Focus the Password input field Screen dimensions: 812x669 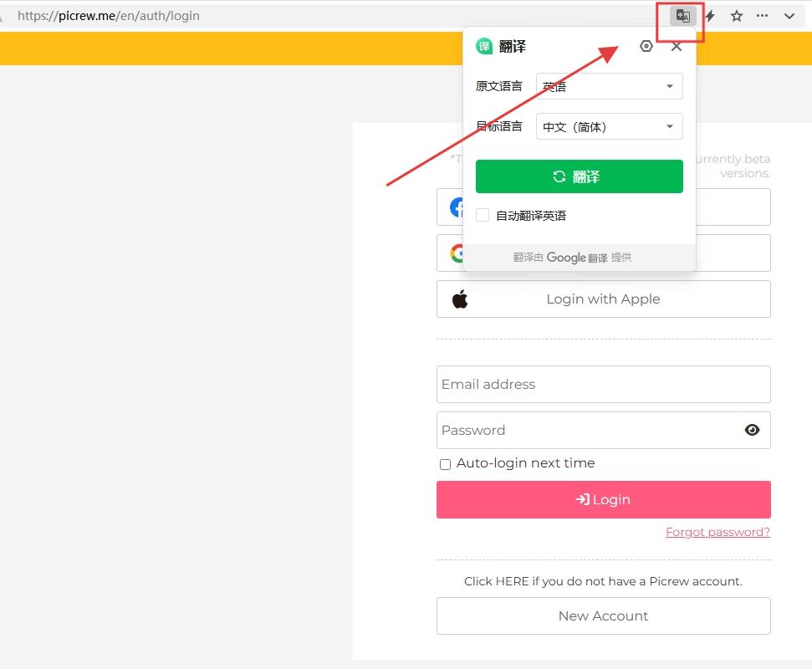604,431
